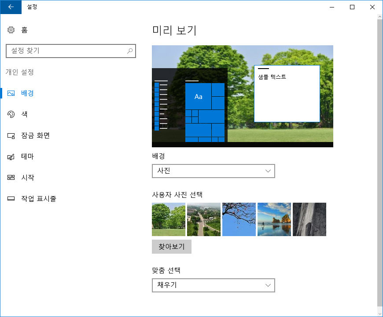Image resolution: width=383 pixels, height=317 pixels.
Task: Open the 작업 표시줄 section
Action: (x=39, y=199)
